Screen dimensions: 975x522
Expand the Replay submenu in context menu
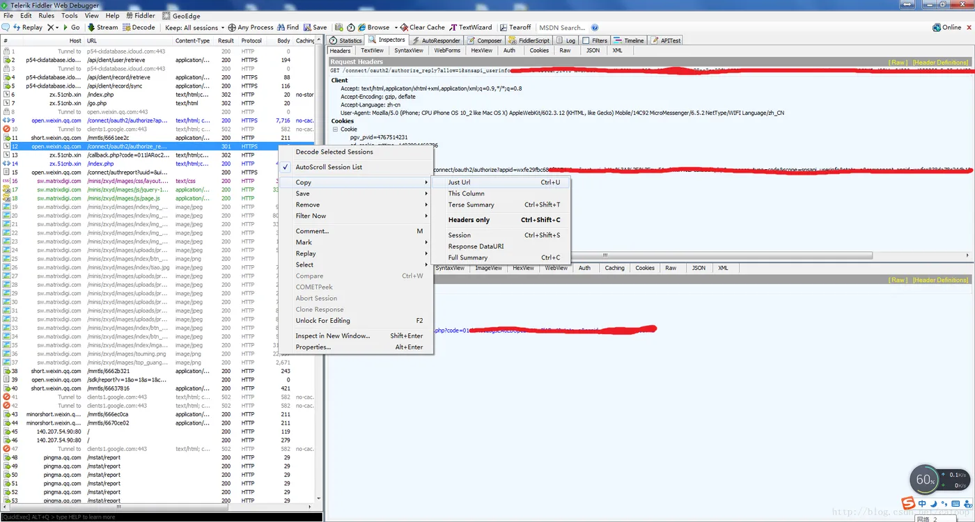[x=355, y=253]
